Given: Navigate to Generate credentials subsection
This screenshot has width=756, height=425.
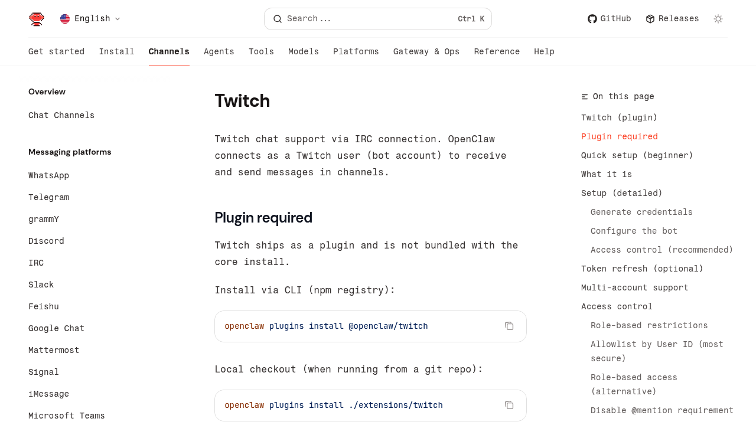Looking at the screenshot, I should [641, 212].
